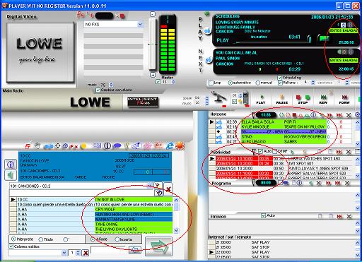Click the REW rewind button
Screen dimensions: 362x262
[x=323, y=99]
